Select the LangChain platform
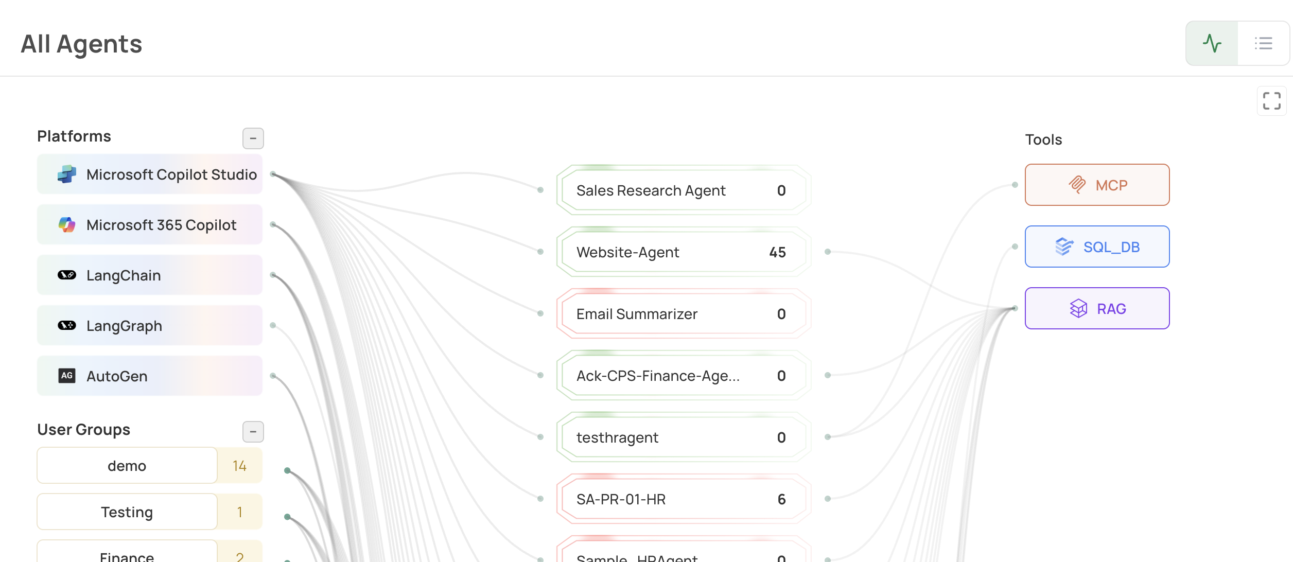 pyautogui.click(x=150, y=275)
